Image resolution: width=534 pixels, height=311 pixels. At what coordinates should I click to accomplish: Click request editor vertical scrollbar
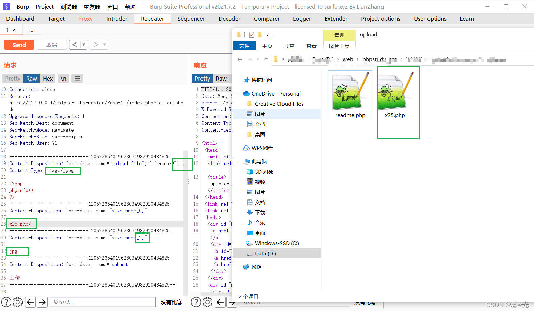click(x=185, y=223)
